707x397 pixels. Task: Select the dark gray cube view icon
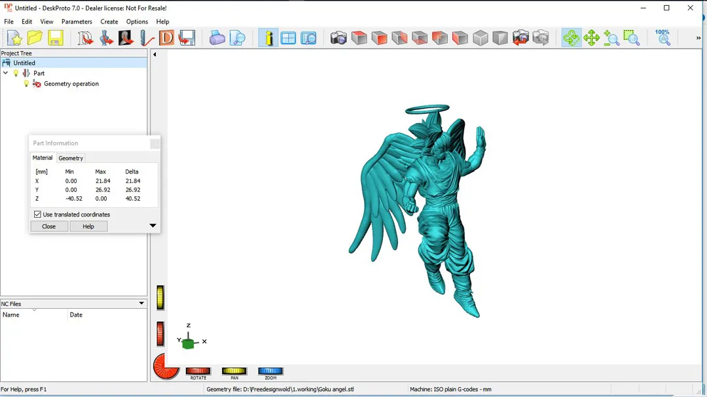point(501,38)
